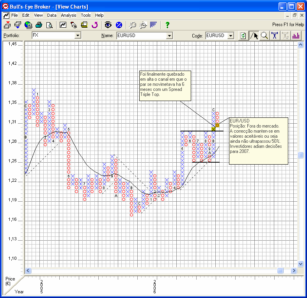Screen dimensions: 307x298
Task: Expand the Portfolio FX dropdown arrow
Action: tap(78, 35)
